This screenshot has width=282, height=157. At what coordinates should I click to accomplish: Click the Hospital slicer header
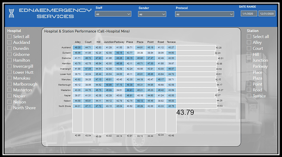click(x=14, y=31)
